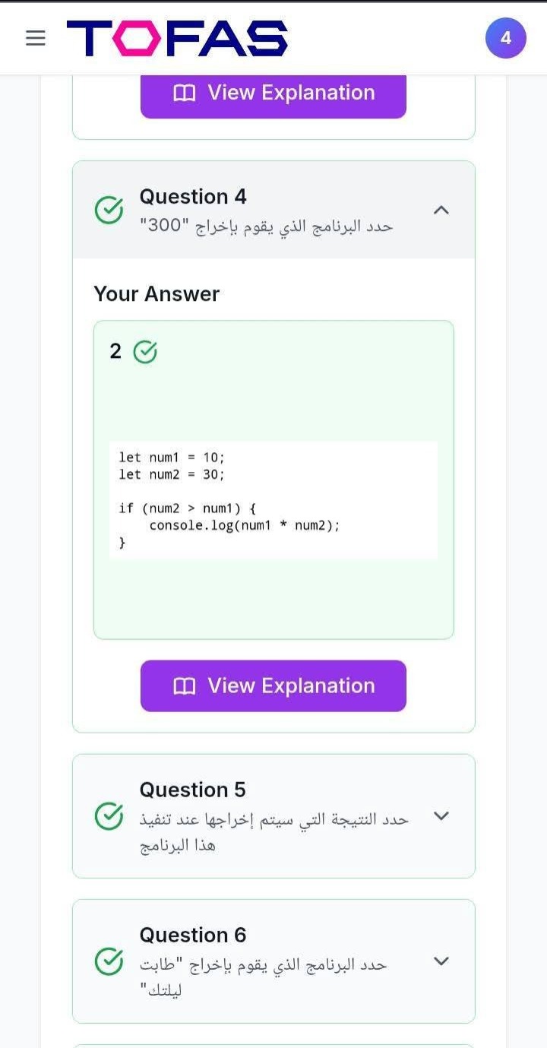Click the answer number 2 label
547x1048 pixels.
pyautogui.click(x=115, y=351)
